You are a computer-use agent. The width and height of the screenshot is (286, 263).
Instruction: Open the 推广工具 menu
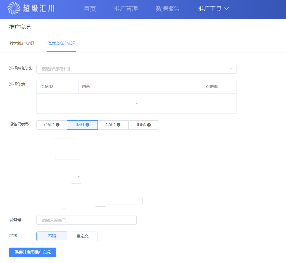click(210, 9)
